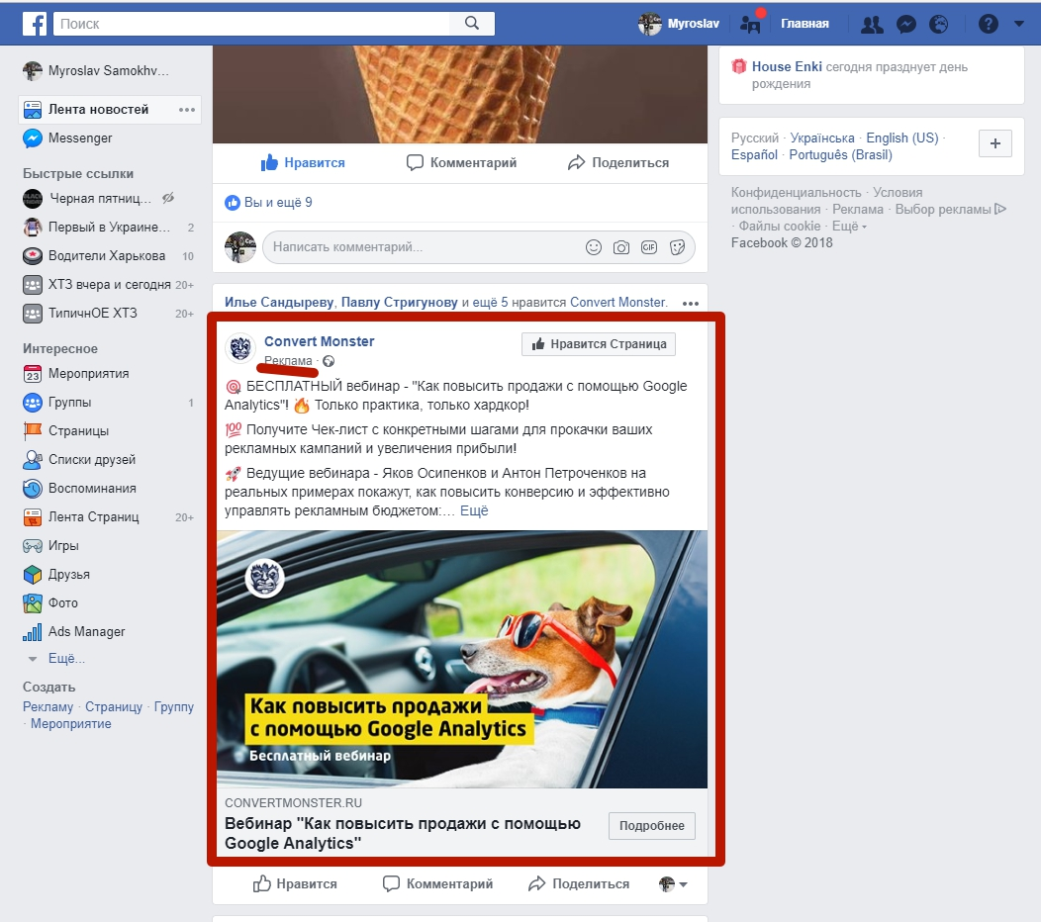Click Нравится Страница button
The width and height of the screenshot is (1041, 922).
[598, 344]
